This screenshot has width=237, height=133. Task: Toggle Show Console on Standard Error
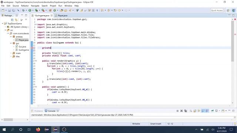(207, 111)
